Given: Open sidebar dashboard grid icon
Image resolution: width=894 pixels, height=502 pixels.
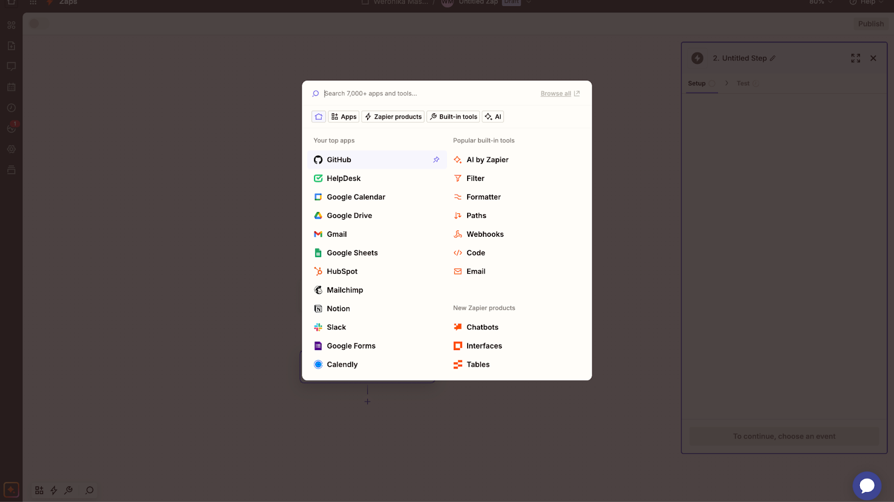Looking at the screenshot, I should click(11, 25).
